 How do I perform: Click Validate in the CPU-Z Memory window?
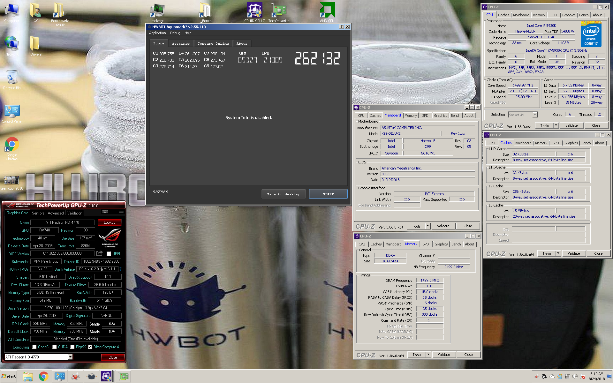[443, 355]
